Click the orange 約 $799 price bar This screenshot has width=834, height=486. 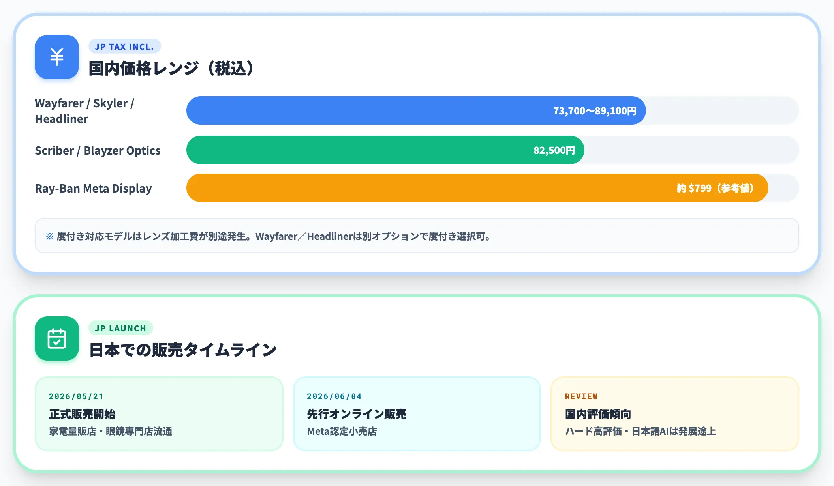(x=477, y=188)
